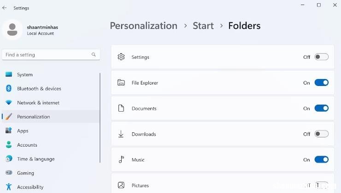
Task: Click the Off status next to Downloads
Action: tap(306, 134)
